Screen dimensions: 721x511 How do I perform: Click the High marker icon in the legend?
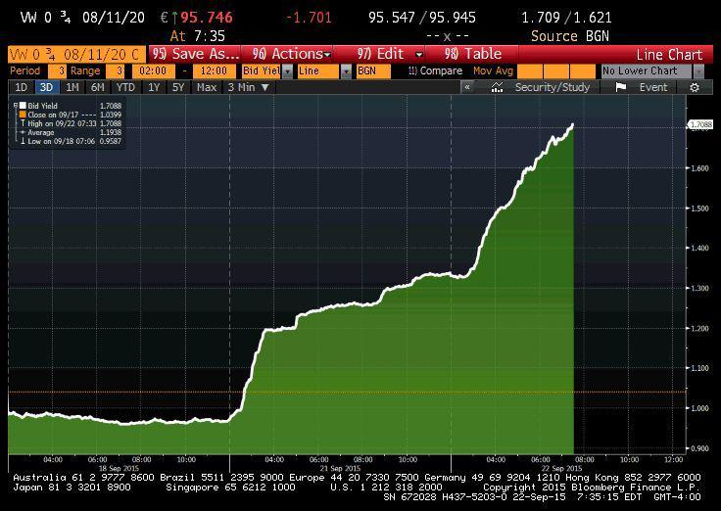tap(22, 124)
